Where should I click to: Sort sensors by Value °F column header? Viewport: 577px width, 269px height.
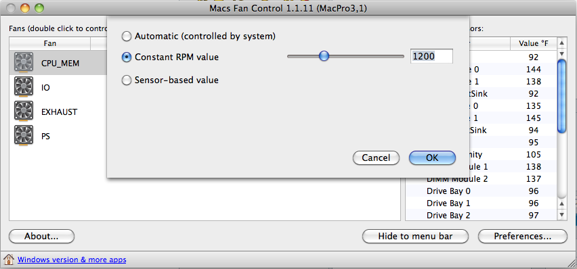click(x=534, y=43)
